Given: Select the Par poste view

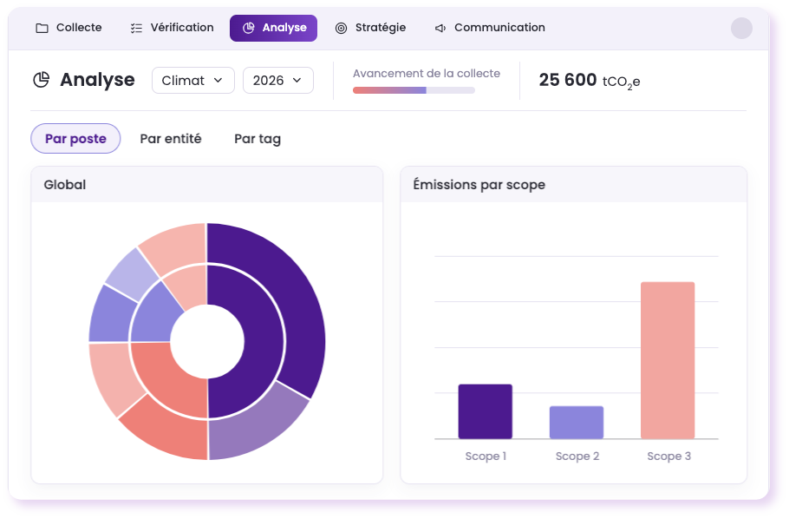Looking at the screenshot, I should (x=75, y=139).
